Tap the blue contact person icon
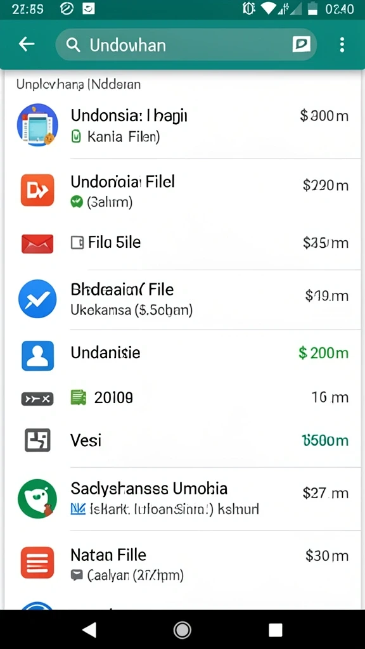This screenshot has height=649, width=365. pyautogui.click(x=37, y=356)
